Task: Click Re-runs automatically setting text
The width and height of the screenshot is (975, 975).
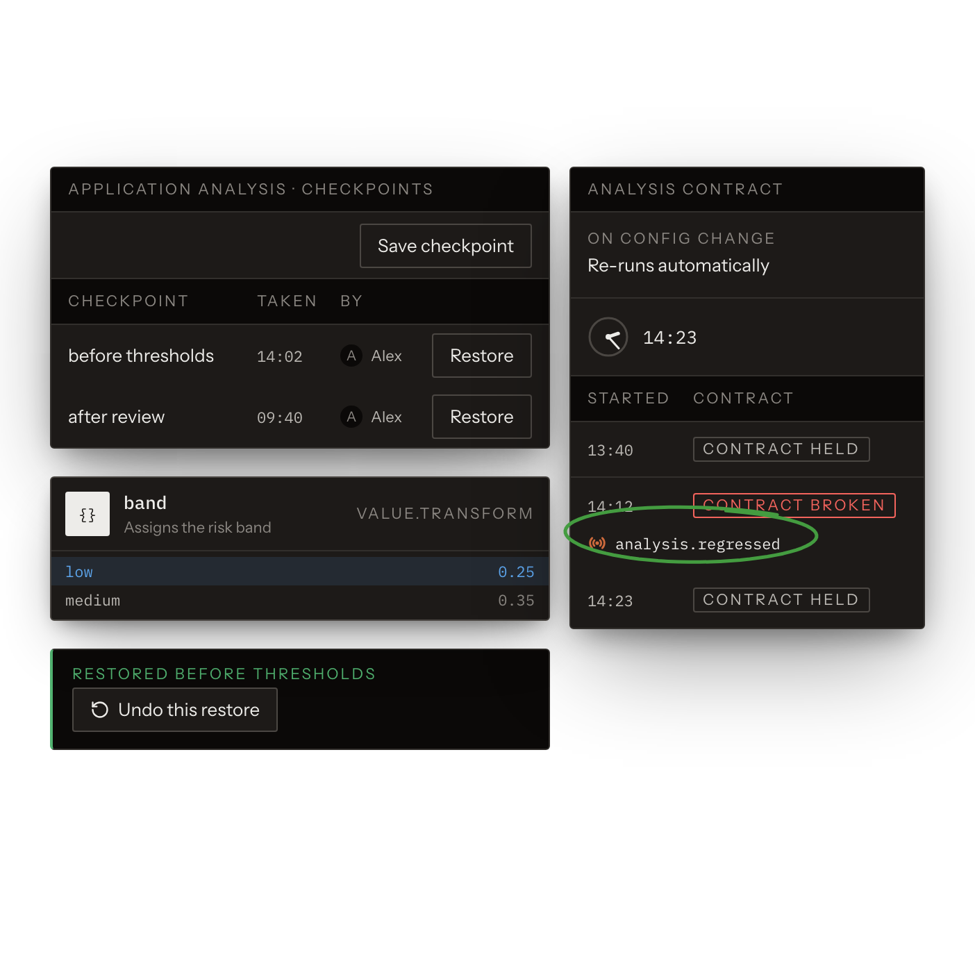Action: click(678, 265)
